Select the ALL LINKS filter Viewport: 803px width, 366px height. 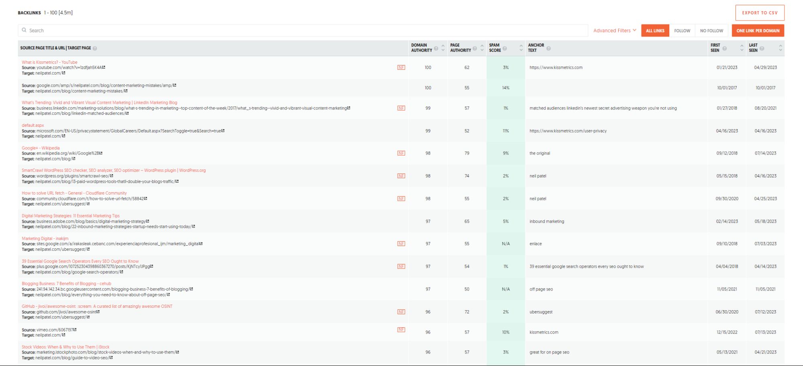pyautogui.click(x=655, y=31)
